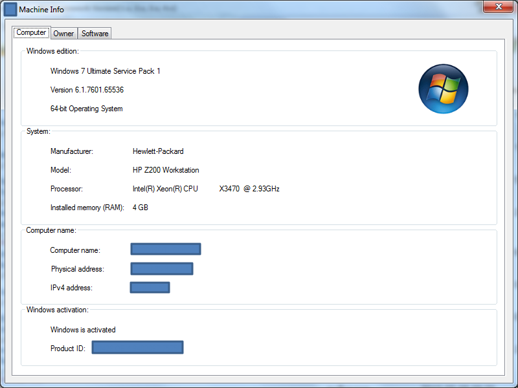Image resolution: width=518 pixels, height=388 pixels.
Task: Select the Computer tab
Action: tap(31, 32)
